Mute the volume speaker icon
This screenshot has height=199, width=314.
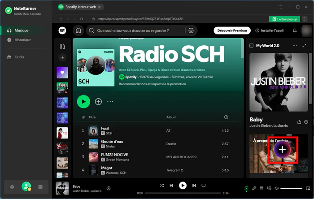point(277,188)
